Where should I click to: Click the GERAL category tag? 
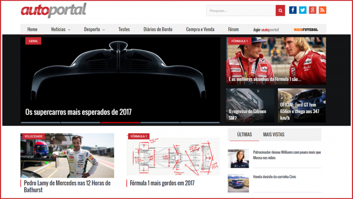[x=33, y=41]
